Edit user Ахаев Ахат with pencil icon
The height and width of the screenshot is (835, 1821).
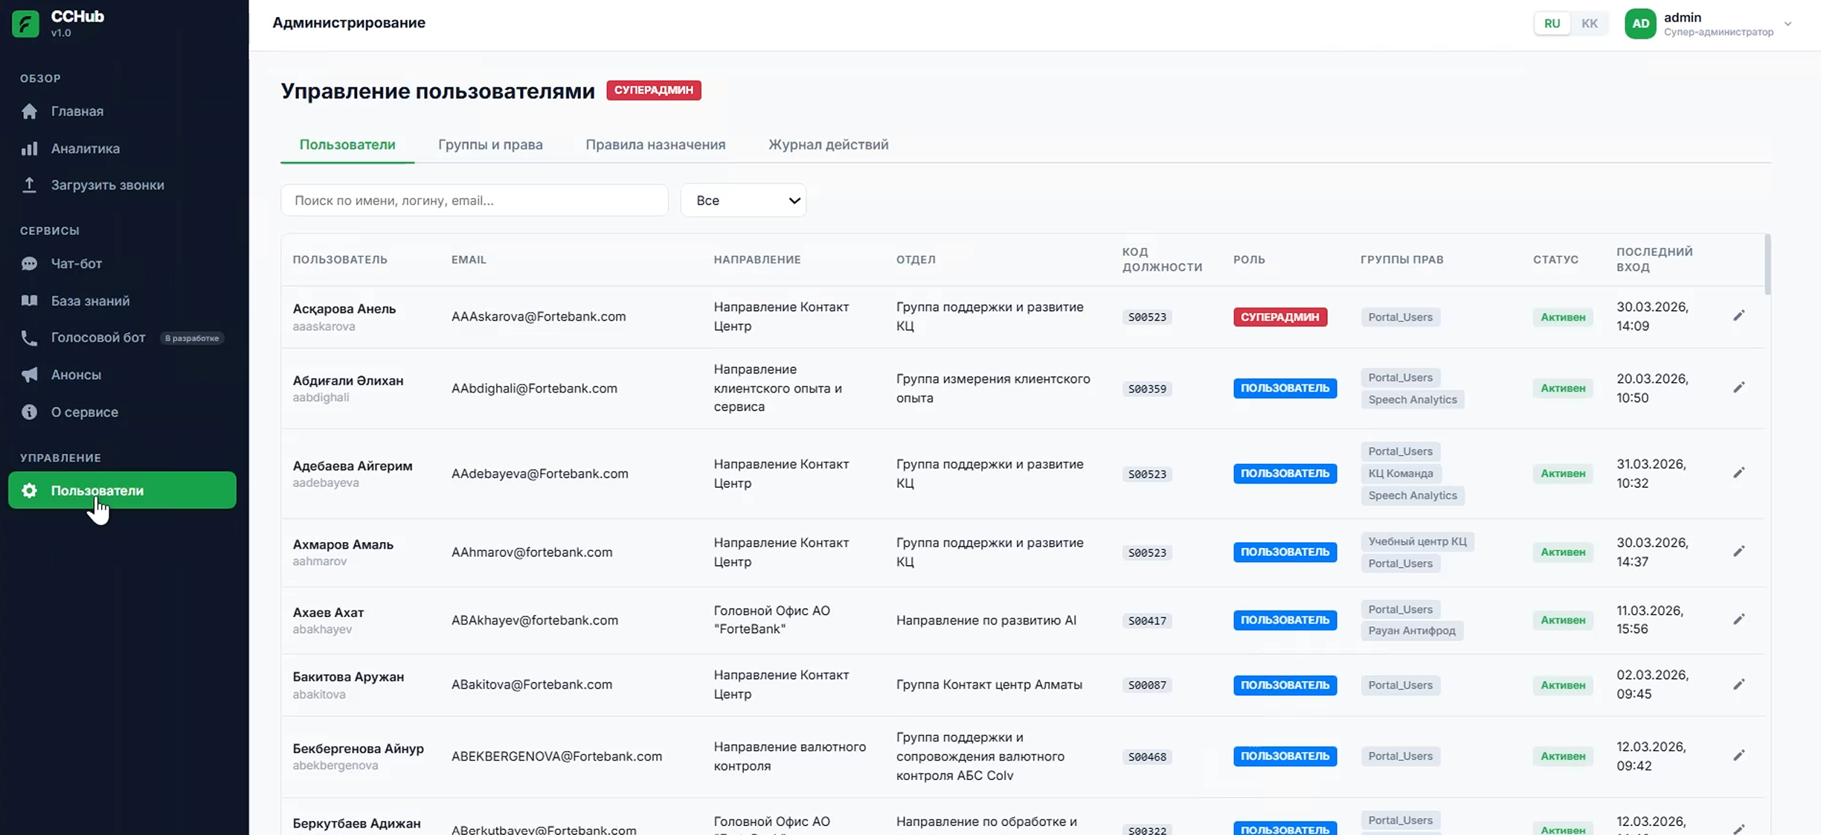pos(1738,619)
